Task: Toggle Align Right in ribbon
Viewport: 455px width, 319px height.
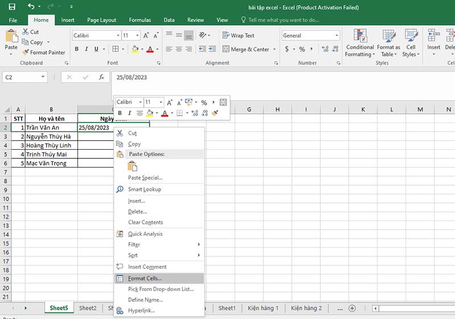Action: 189,49
